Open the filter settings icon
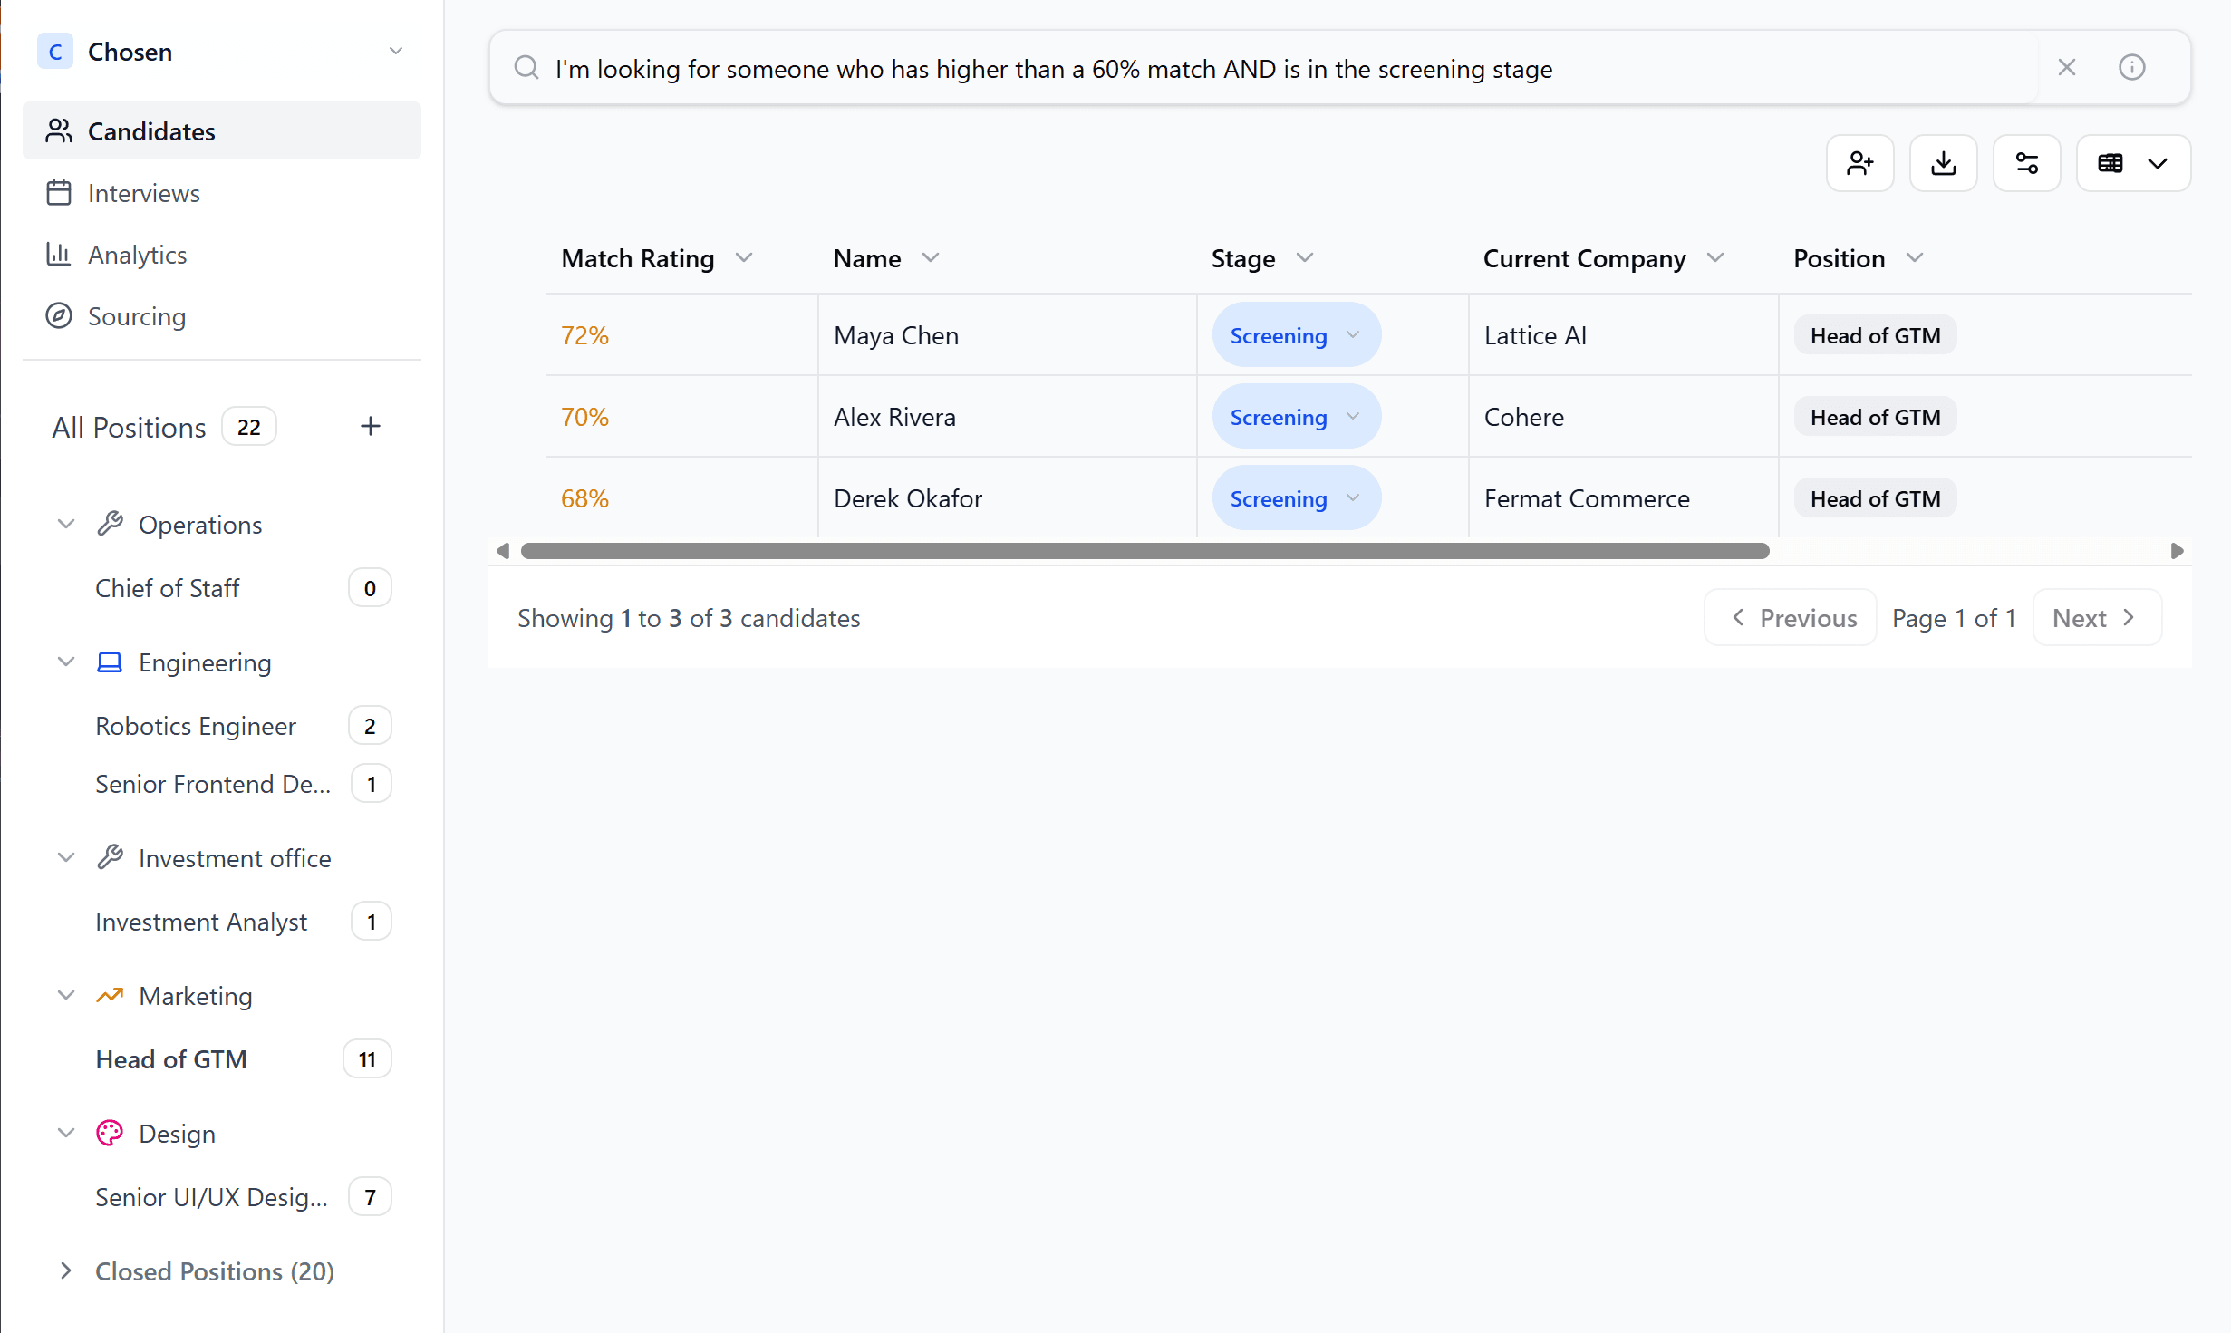The height and width of the screenshot is (1333, 2231). (2027, 163)
